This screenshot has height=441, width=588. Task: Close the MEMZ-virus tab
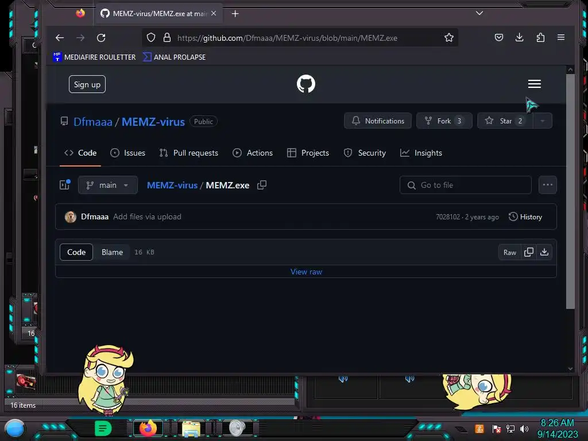tap(214, 13)
